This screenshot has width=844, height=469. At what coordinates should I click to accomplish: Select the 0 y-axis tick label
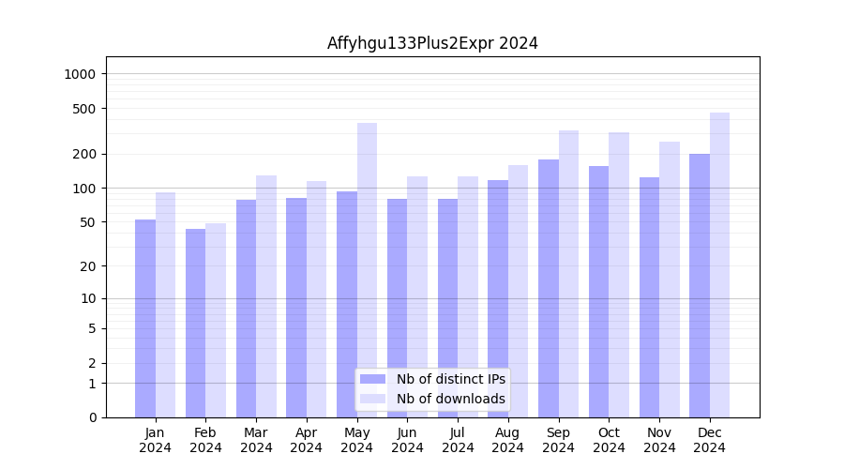tap(92, 417)
